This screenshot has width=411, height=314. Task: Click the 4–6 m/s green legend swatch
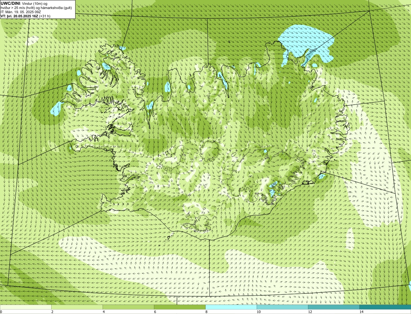128,307
